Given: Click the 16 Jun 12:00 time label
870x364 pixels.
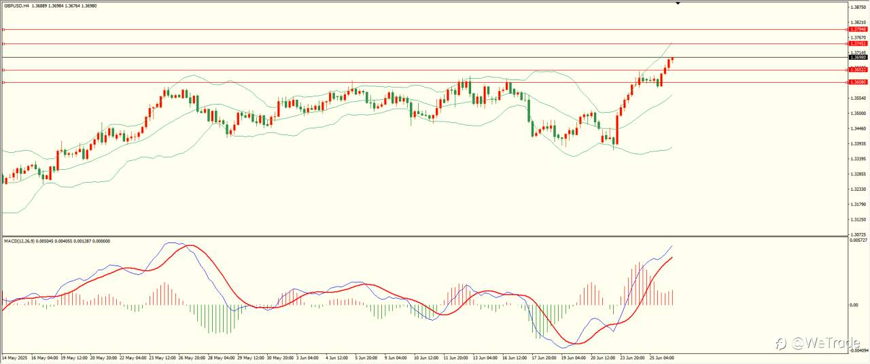Looking at the screenshot, I should point(515,357).
